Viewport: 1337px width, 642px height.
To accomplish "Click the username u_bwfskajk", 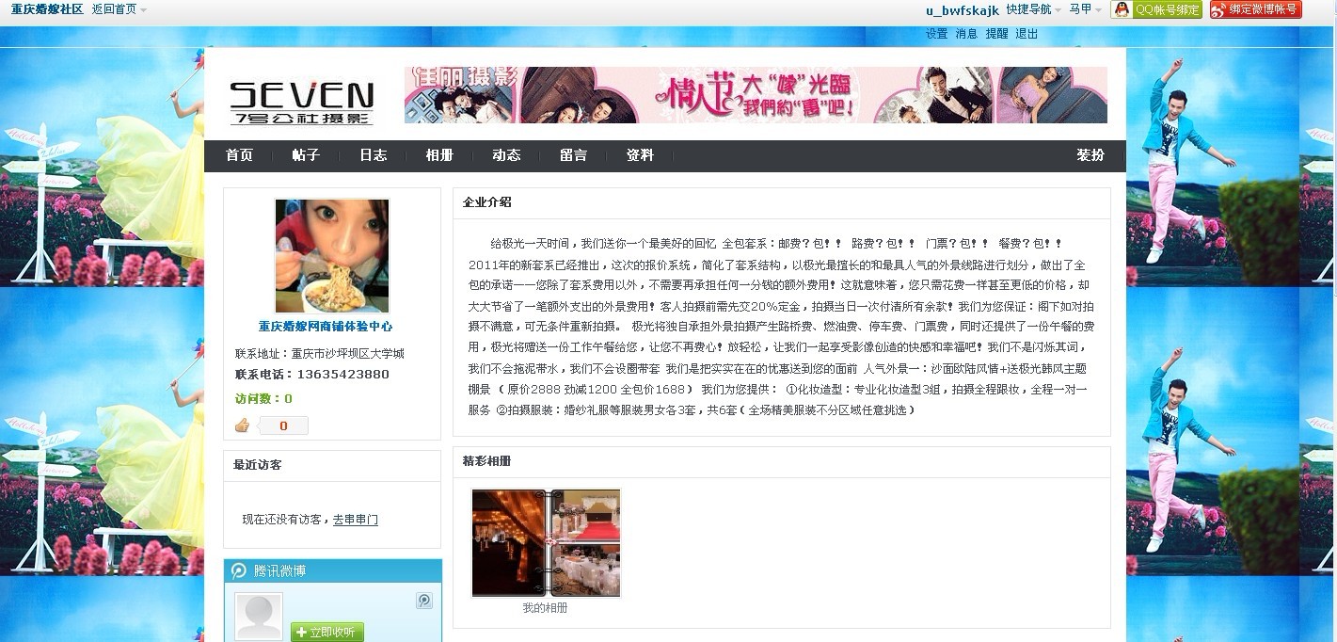I will pyautogui.click(x=962, y=10).
